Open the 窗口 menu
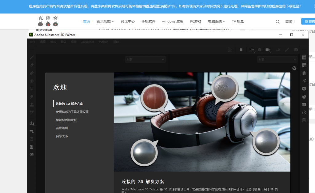This screenshot has height=193, width=315. click(x=63, y=42)
